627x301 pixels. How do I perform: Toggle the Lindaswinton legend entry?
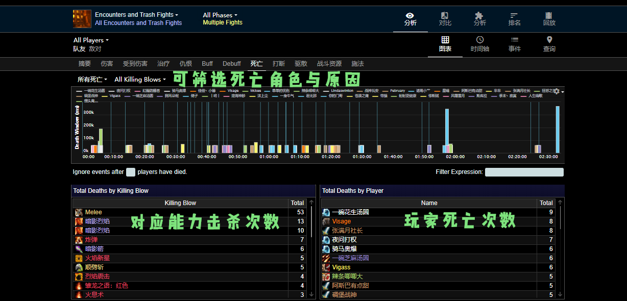pyautogui.click(x=342, y=91)
